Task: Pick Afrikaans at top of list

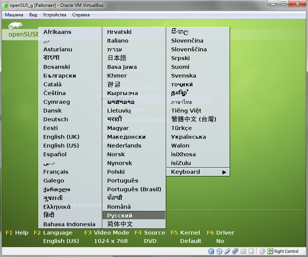Action: point(70,32)
